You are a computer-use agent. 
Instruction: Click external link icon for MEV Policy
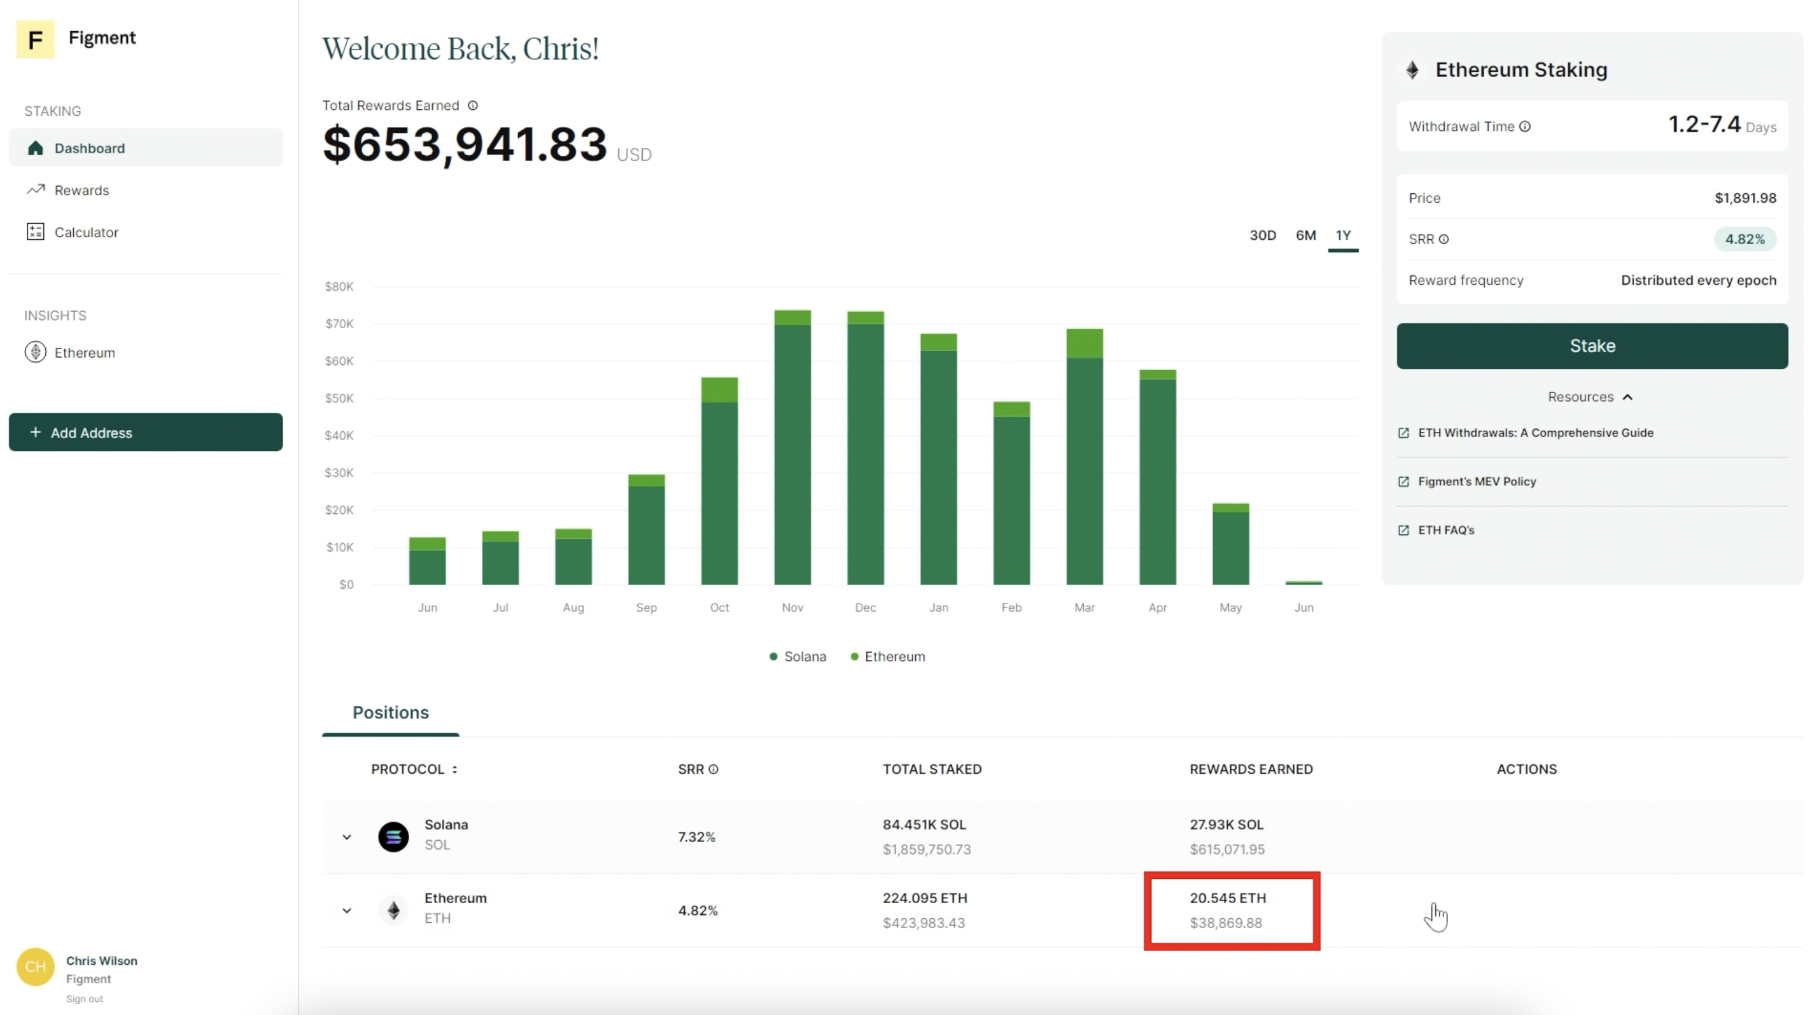pyautogui.click(x=1404, y=482)
